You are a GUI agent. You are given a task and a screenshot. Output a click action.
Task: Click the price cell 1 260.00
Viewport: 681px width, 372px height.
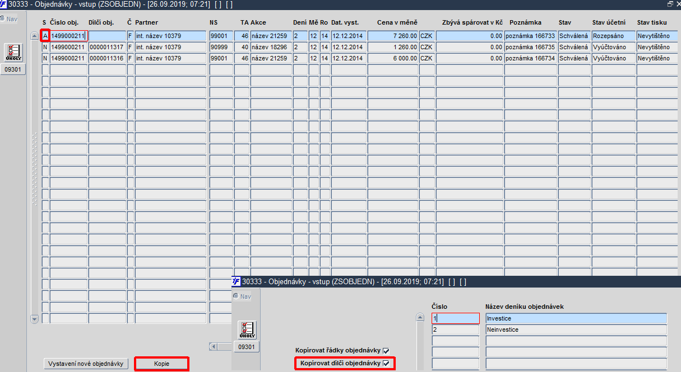pyautogui.click(x=392, y=47)
